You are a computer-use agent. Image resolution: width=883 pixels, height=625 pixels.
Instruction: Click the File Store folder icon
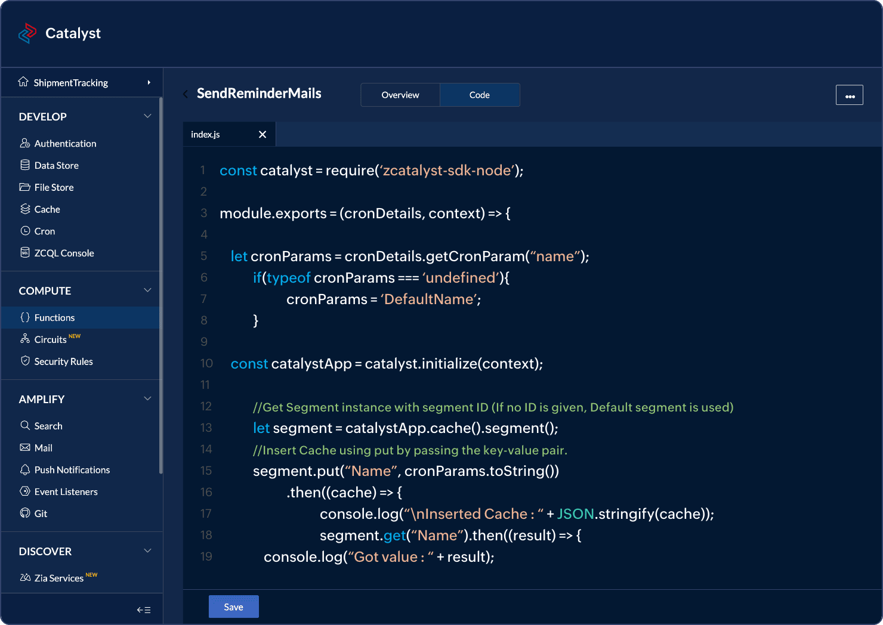pos(25,187)
